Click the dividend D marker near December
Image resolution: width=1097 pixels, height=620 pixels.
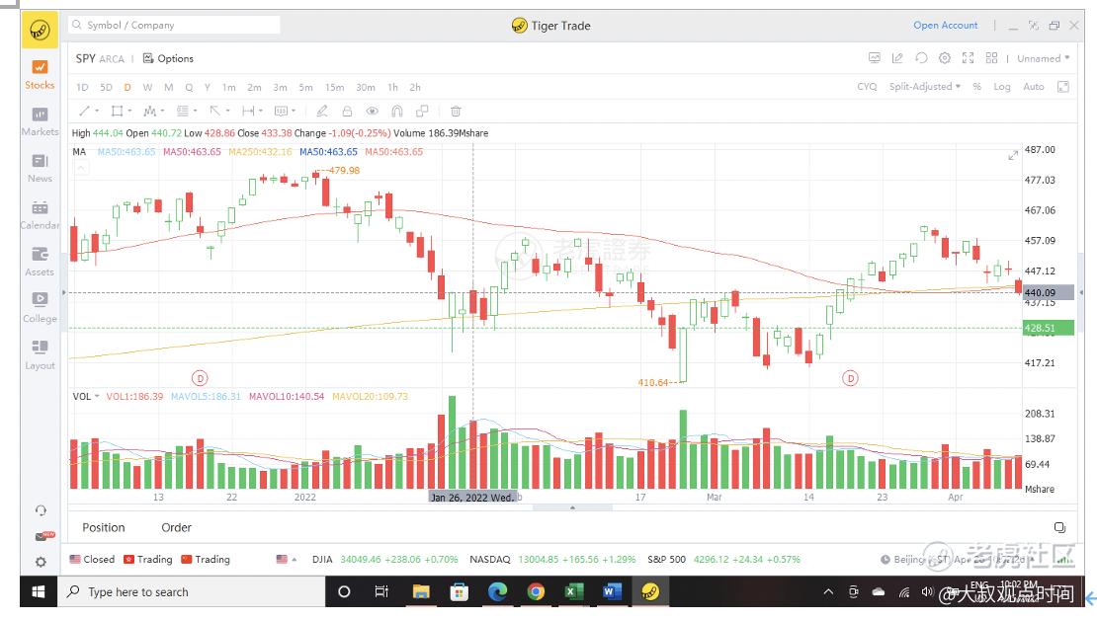[200, 378]
